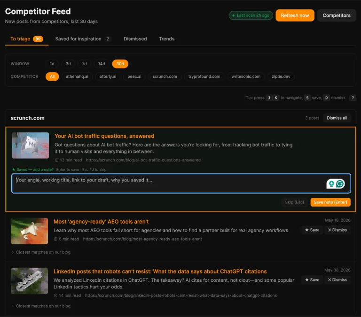The width and height of the screenshot is (361, 317).
Task: Click thumbnail of LinkedIn posts article
Action: pos(30,281)
